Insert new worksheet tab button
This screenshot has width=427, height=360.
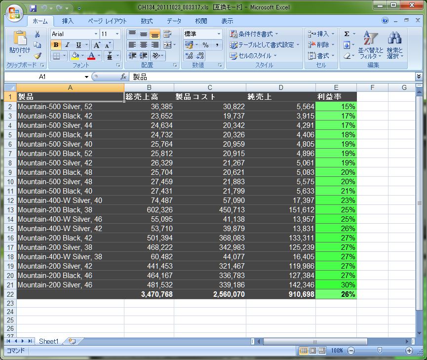point(72,341)
